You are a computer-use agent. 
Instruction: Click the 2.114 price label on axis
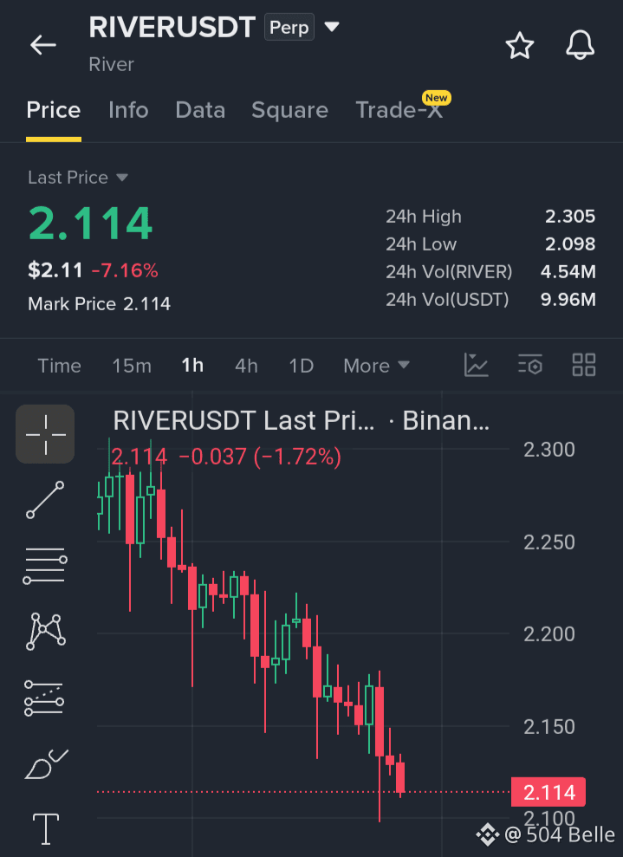click(x=548, y=792)
